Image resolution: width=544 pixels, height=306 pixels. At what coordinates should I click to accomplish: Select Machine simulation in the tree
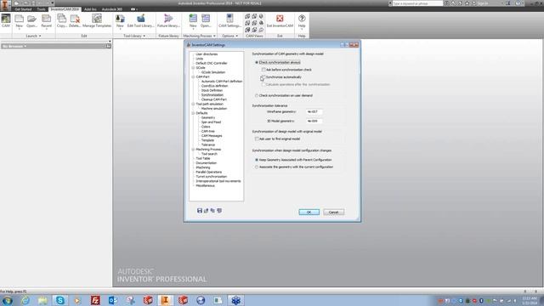pos(214,108)
